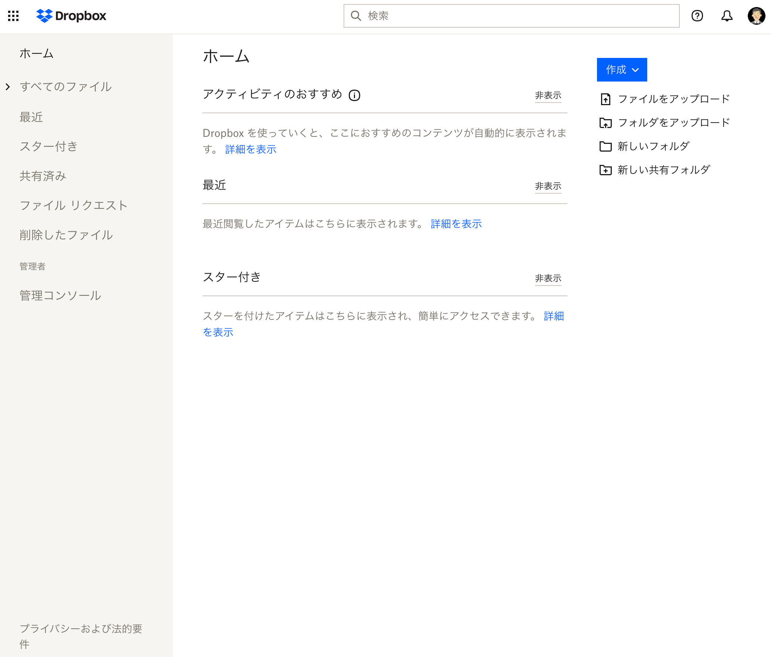
Task: Open プライバシーおよび法的要件 link
Action: (81, 636)
